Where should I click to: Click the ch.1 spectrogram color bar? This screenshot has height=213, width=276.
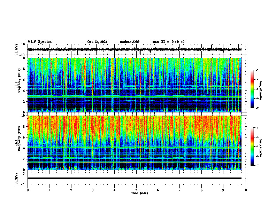pyautogui.click(x=252, y=89)
